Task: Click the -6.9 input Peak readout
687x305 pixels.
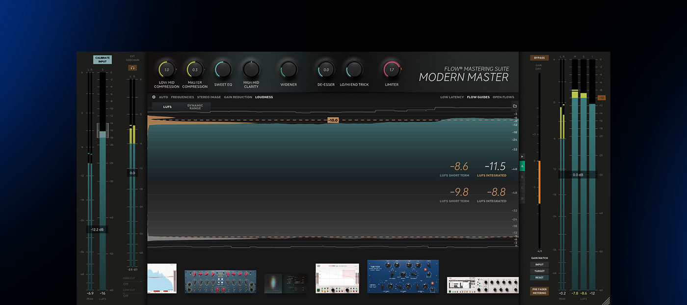Action: click(x=90, y=293)
